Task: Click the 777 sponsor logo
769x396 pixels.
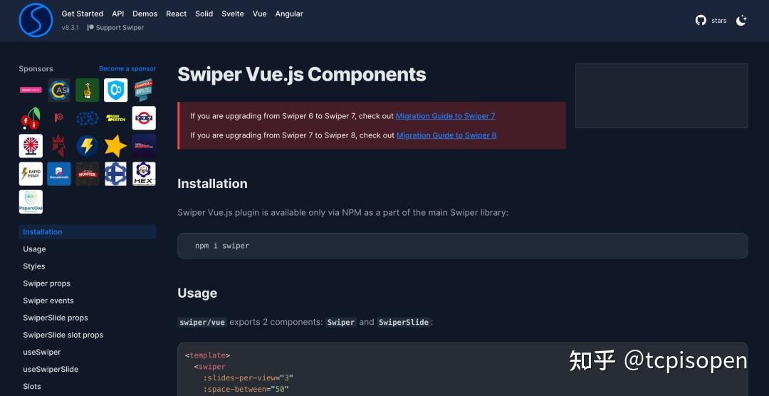Action: click(144, 118)
